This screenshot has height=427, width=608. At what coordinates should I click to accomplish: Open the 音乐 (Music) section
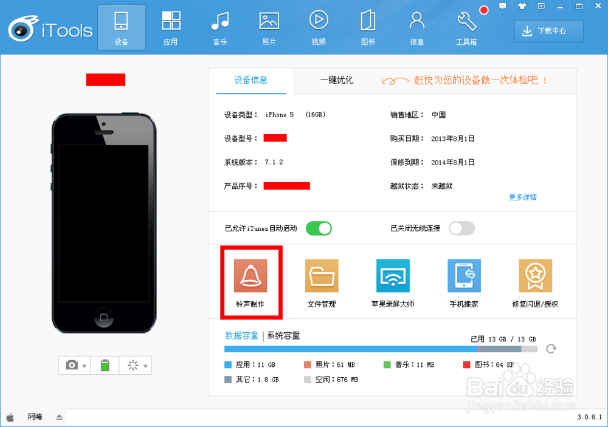(x=220, y=27)
